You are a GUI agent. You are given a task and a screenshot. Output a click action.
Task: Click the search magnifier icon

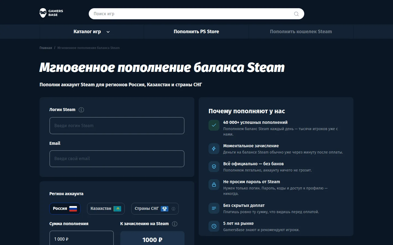tap(296, 14)
